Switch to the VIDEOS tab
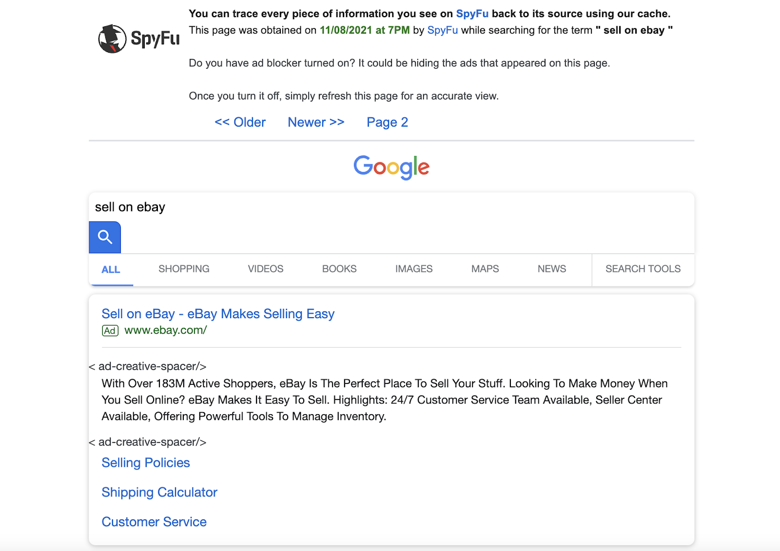 pyautogui.click(x=266, y=269)
